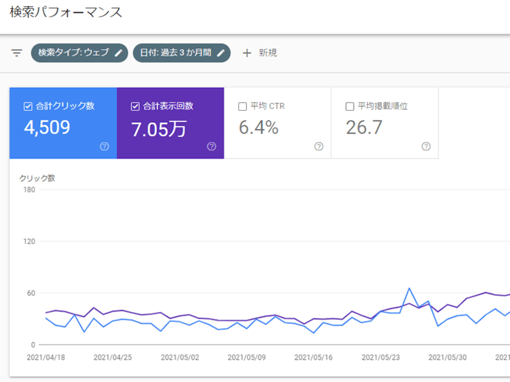Open the 検索タイプ: ウェブ filter chip
Image resolution: width=510 pixels, height=382 pixels.
click(73, 53)
